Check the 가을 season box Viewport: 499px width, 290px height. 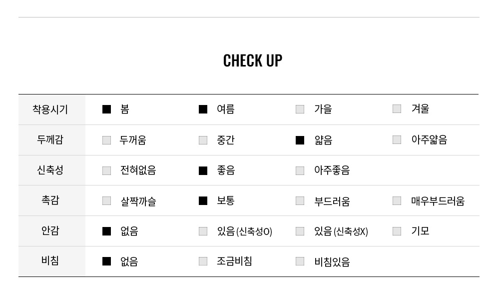pyautogui.click(x=300, y=109)
